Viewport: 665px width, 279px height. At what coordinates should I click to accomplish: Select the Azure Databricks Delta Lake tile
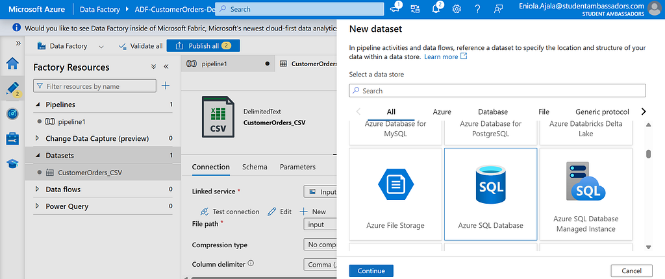pos(586,132)
